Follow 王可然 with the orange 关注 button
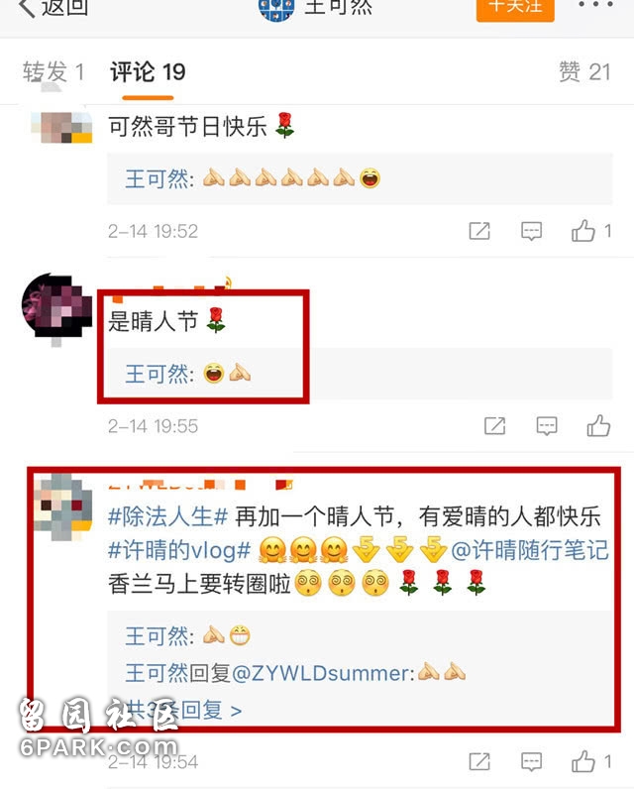Image resolution: width=634 pixels, height=789 pixels. (515, 8)
